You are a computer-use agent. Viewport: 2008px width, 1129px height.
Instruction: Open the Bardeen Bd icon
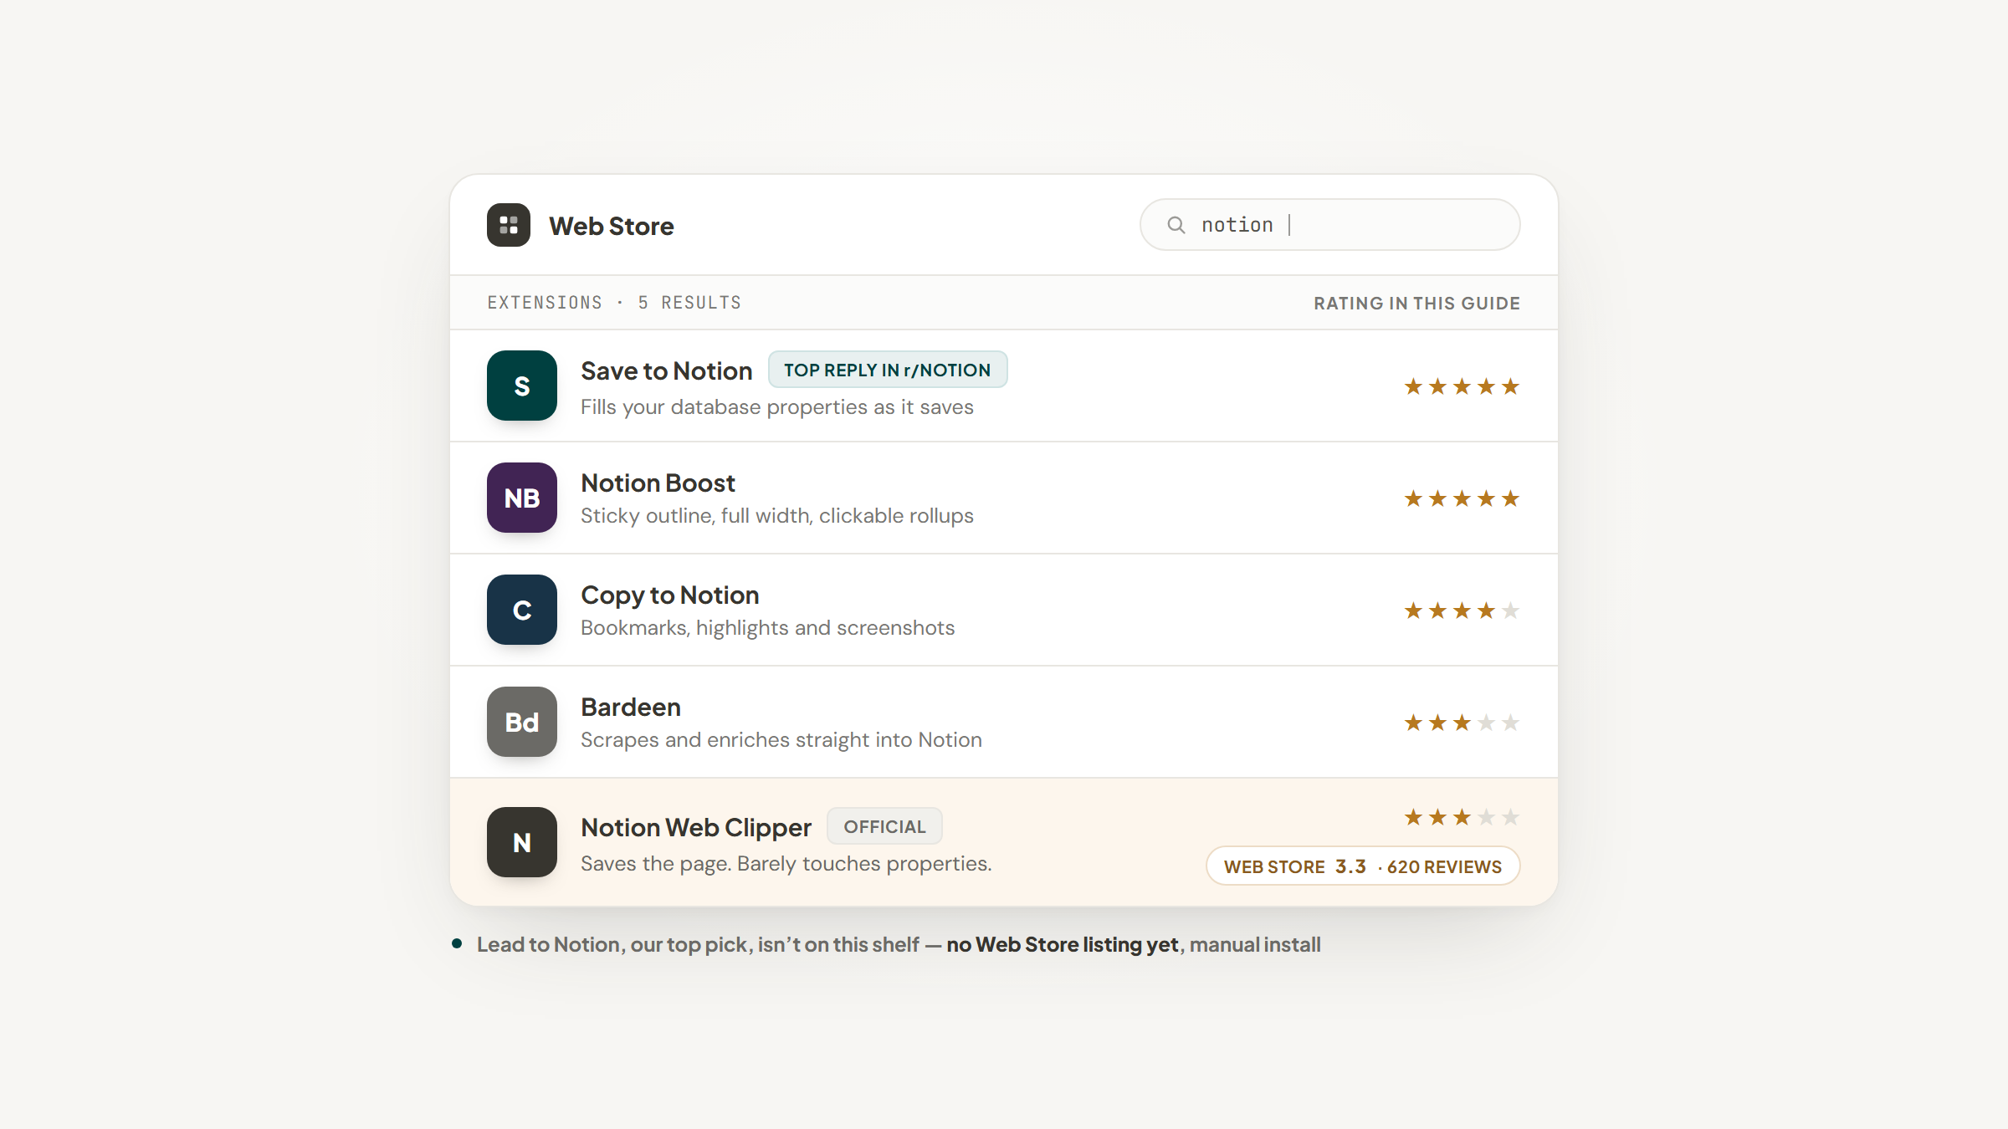tap(522, 722)
